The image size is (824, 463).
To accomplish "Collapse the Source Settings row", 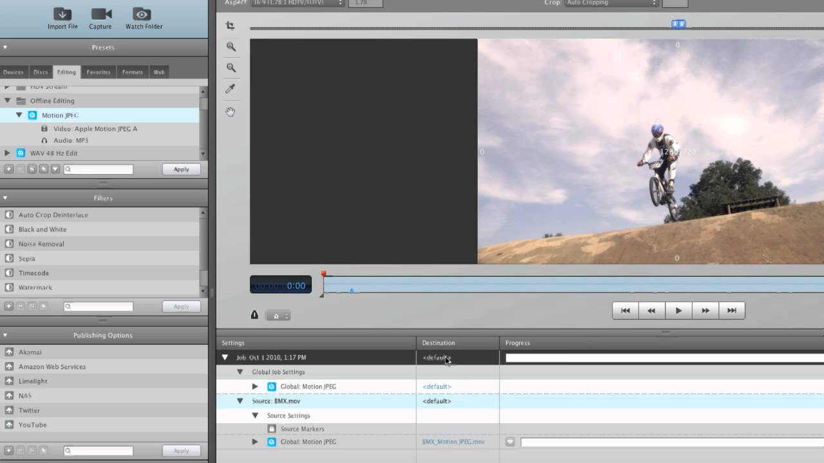I will coord(255,415).
